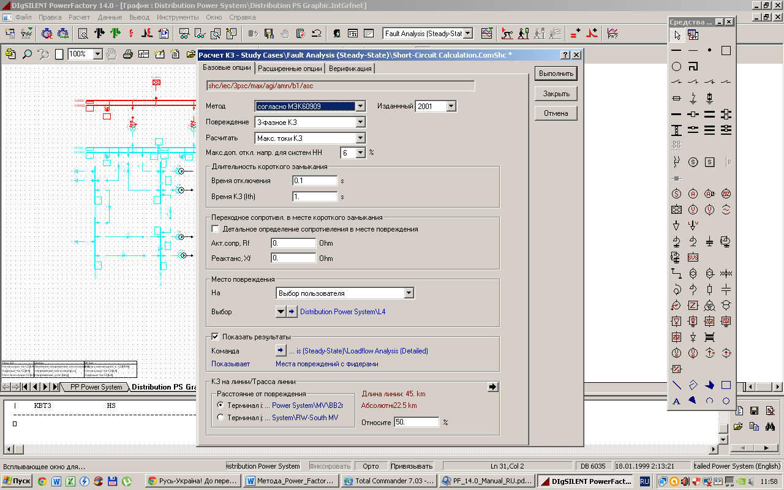
Task: Open the Расчитать Макс. токи КЗ dropdown
Action: [360, 138]
